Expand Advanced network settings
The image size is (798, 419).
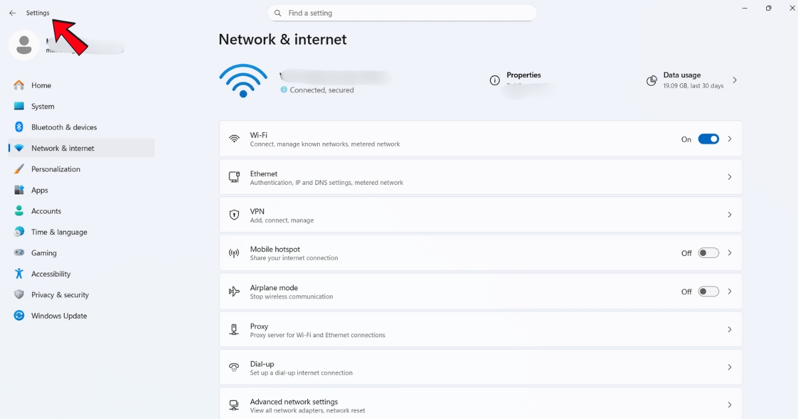pyautogui.click(x=730, y=404)
